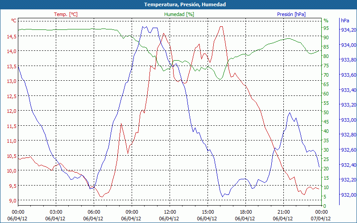Click the 10,0 temperature axis value
The width and height of the screenshot is (357, 223).
12,171
